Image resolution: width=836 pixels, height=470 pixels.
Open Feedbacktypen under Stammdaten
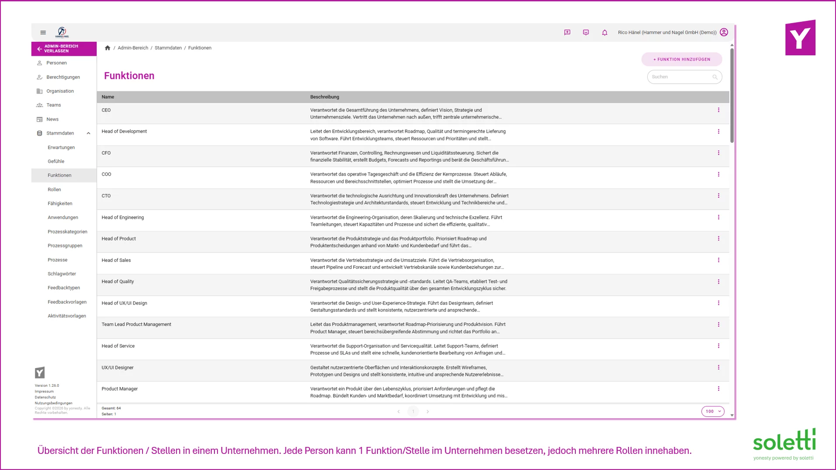pyautogui.click(x=64, y=287)
